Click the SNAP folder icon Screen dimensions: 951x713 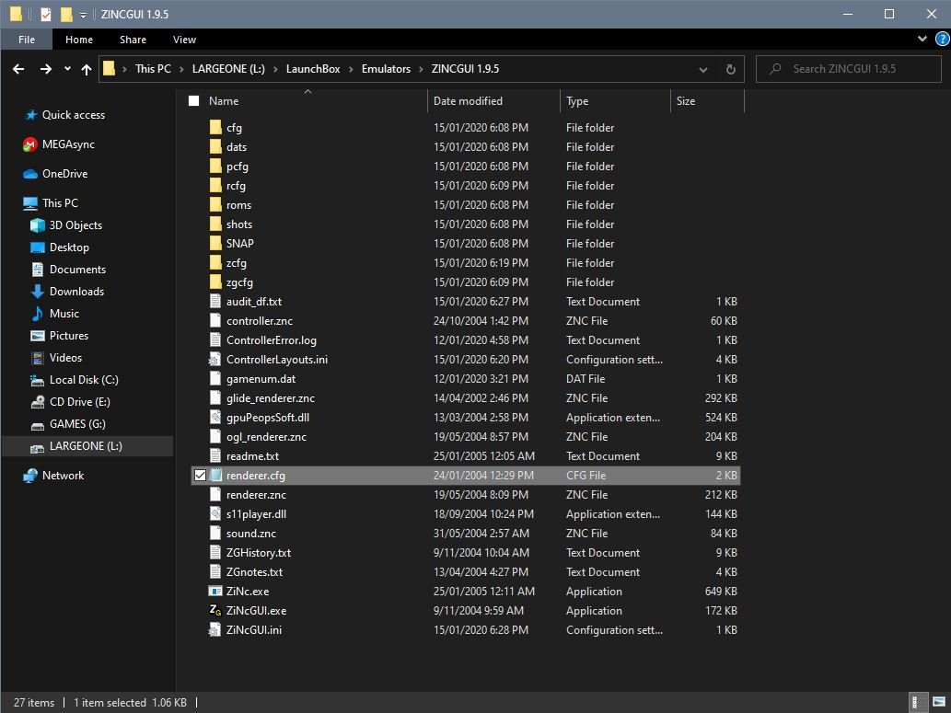click(x=215, y=243)
